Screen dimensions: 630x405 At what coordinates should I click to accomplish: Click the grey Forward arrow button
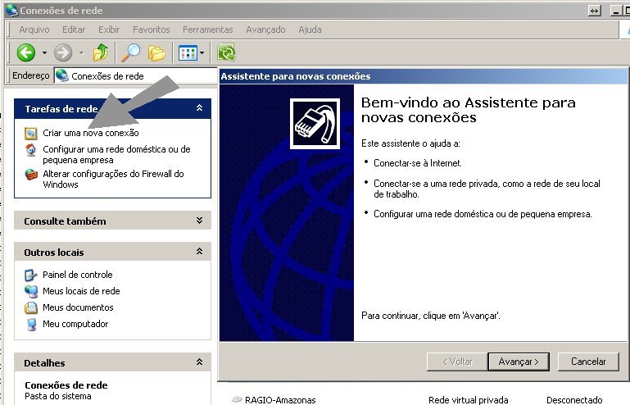(63, 52)
